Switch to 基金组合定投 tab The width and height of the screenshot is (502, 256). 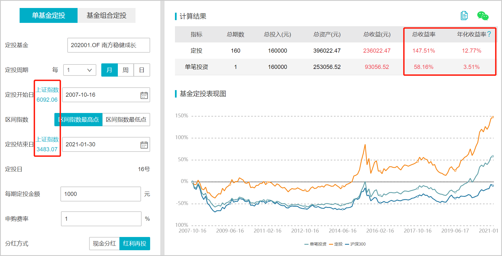coord(107,15)
